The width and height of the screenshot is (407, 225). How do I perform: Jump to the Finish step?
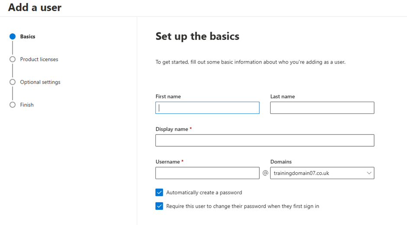(x=27, y=105)
